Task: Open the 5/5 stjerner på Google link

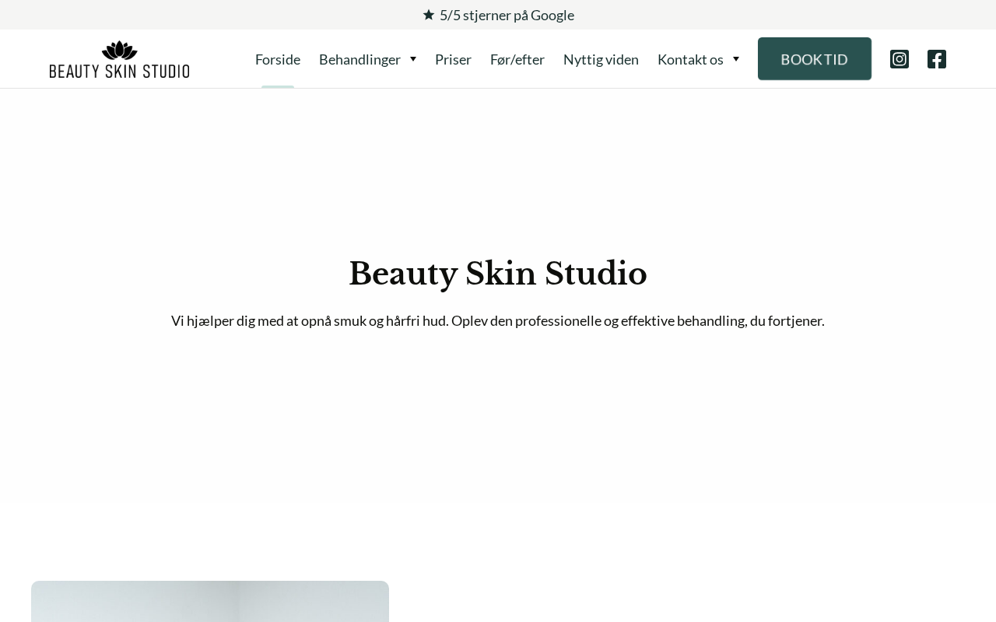Action: (507, 15)
